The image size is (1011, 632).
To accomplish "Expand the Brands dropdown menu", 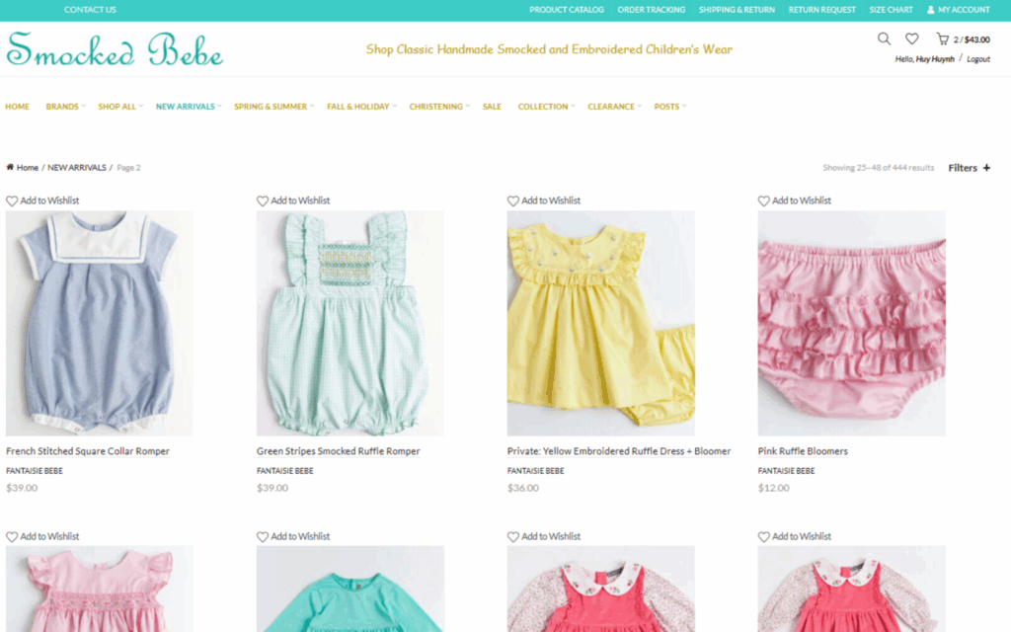I will [x=65, y=107].
